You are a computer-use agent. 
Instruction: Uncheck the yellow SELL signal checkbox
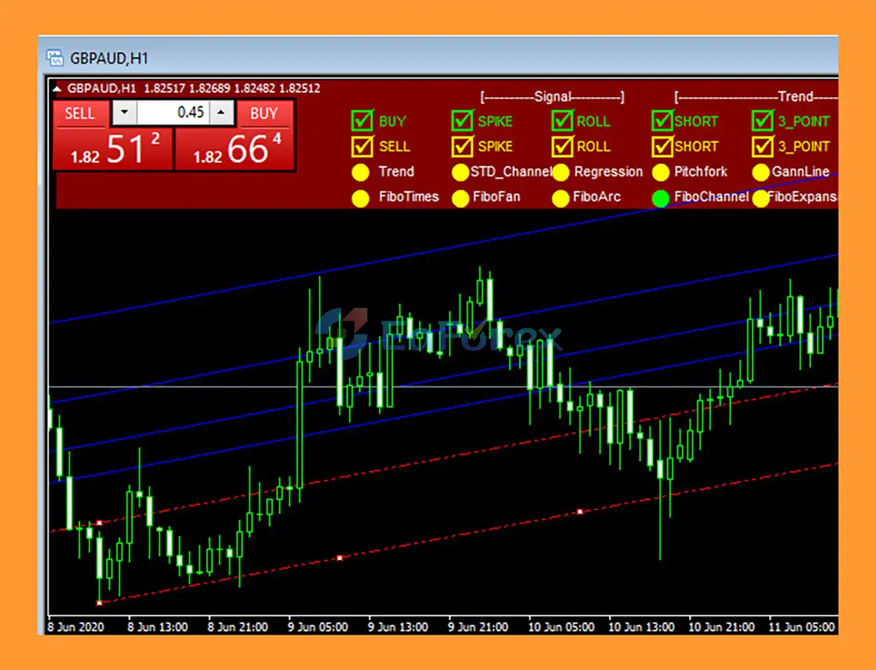(x=362, y=146)
